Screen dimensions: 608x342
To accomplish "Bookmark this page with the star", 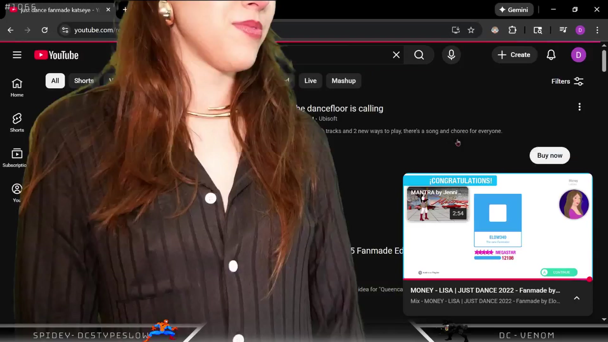I will point(471,30).
